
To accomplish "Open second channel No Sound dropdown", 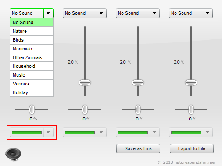I will pyautogui.click(x=85, y=13).
